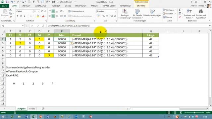Switch to the POWER QUERY ribbon tab

coord(109,6)
